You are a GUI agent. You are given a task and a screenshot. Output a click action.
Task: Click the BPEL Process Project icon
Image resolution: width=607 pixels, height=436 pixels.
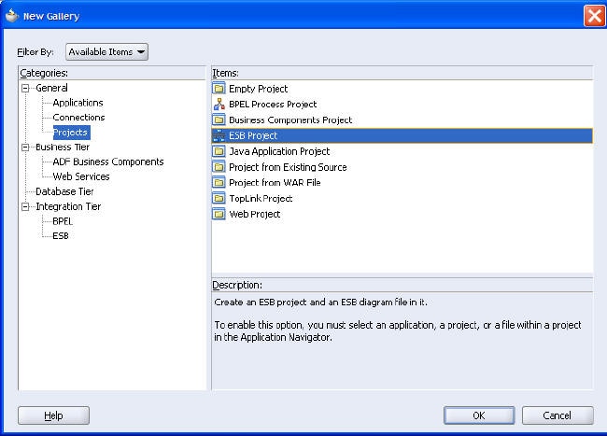tap(219, 105)
